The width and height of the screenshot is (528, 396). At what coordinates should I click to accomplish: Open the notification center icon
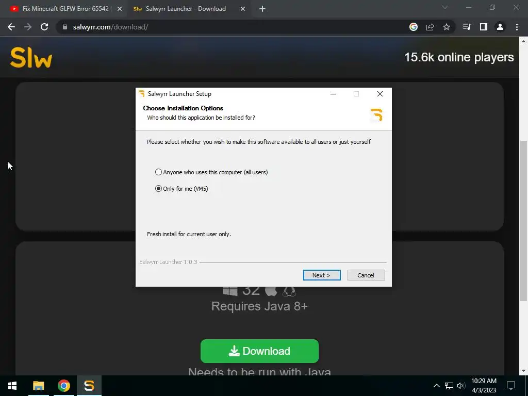pos(511,386)
